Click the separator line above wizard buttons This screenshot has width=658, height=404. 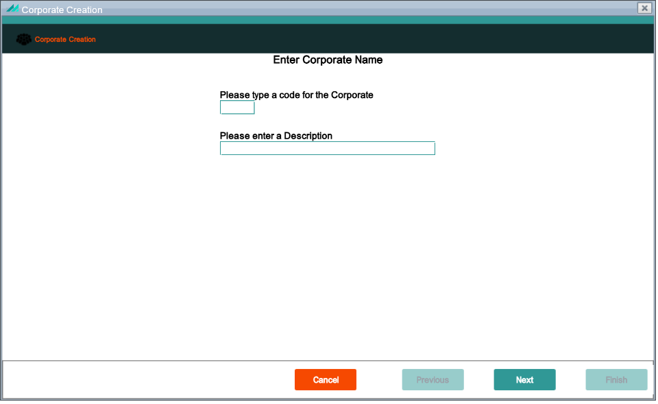tap(328, 361)
